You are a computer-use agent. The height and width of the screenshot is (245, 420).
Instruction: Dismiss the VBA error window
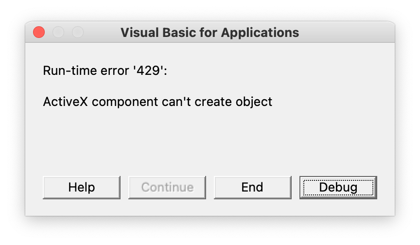tap(39, 33)
